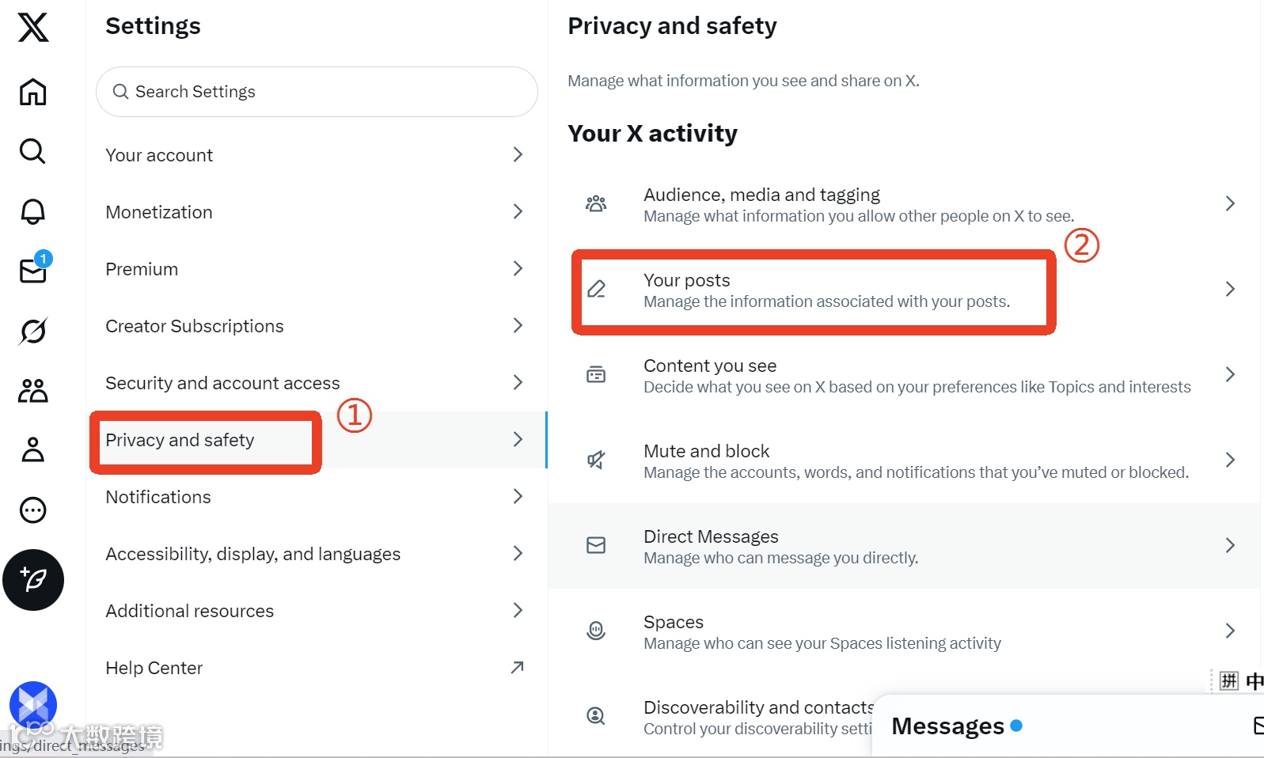This screenshot has height=758, width=1264.
Task: Click the X logo icon
Action: (x=33, y=28)
